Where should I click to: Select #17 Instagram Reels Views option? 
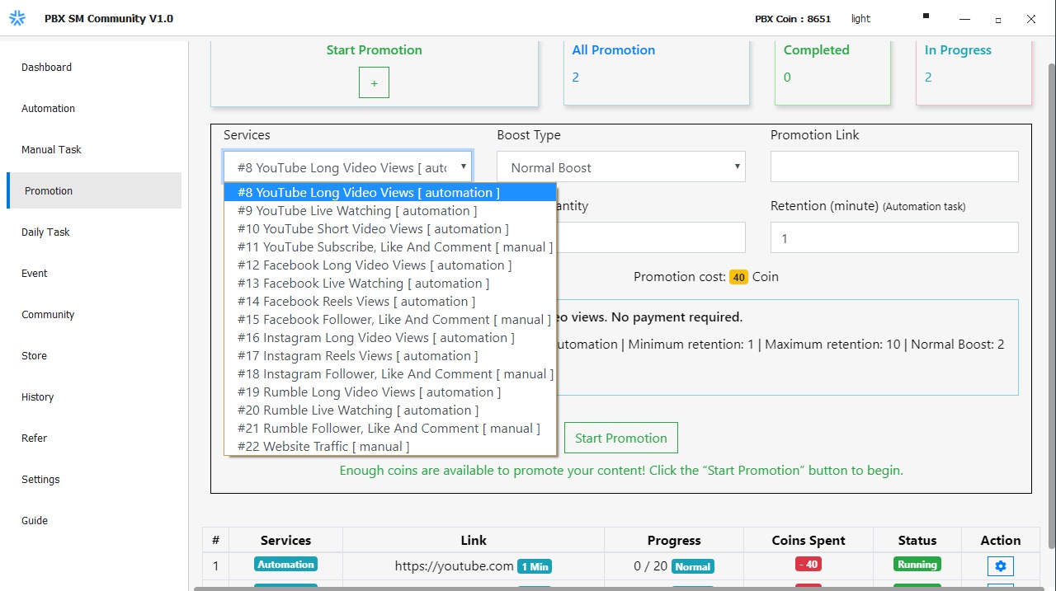(357, 356)
